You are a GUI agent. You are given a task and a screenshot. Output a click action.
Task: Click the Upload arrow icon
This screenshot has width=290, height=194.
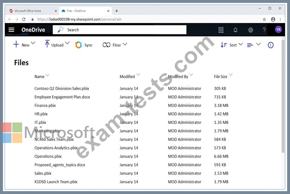pyautogui.click(x=47, y=44)
